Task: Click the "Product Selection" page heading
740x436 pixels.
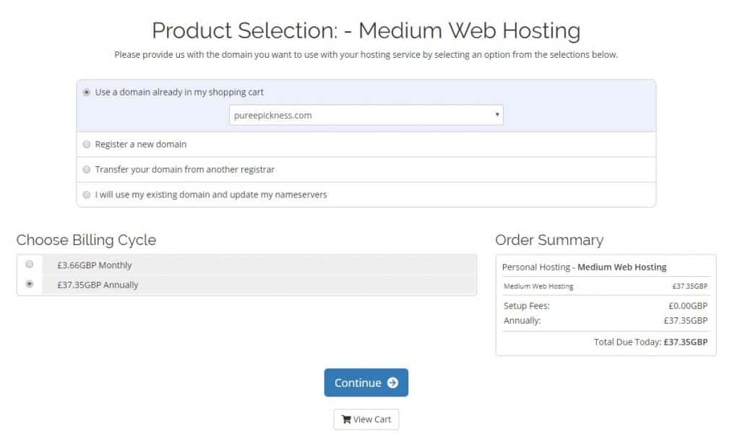Action: pos(366,30)
